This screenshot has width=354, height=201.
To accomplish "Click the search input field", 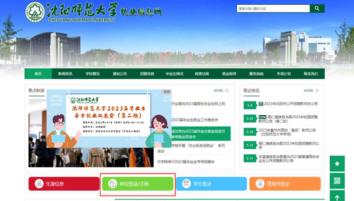I will point(273,9).
